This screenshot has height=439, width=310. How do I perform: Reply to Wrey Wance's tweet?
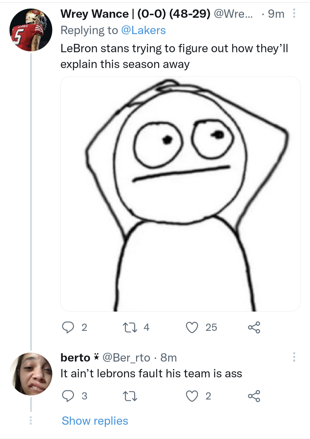pyautogui.click(x=68, y=327)
